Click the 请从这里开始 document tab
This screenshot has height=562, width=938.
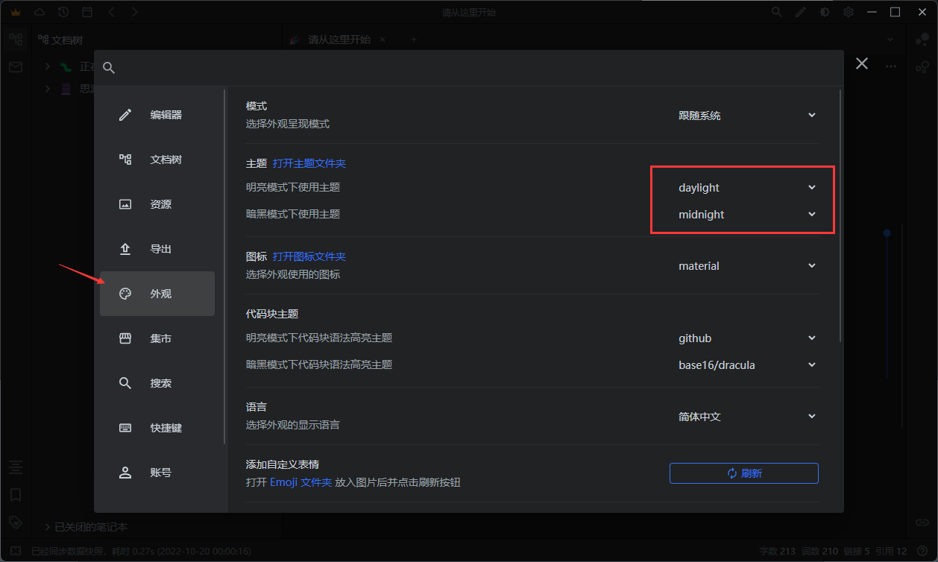pyautogui.click(x=339, y=40)
